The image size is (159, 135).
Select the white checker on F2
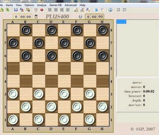pos(77,107)
